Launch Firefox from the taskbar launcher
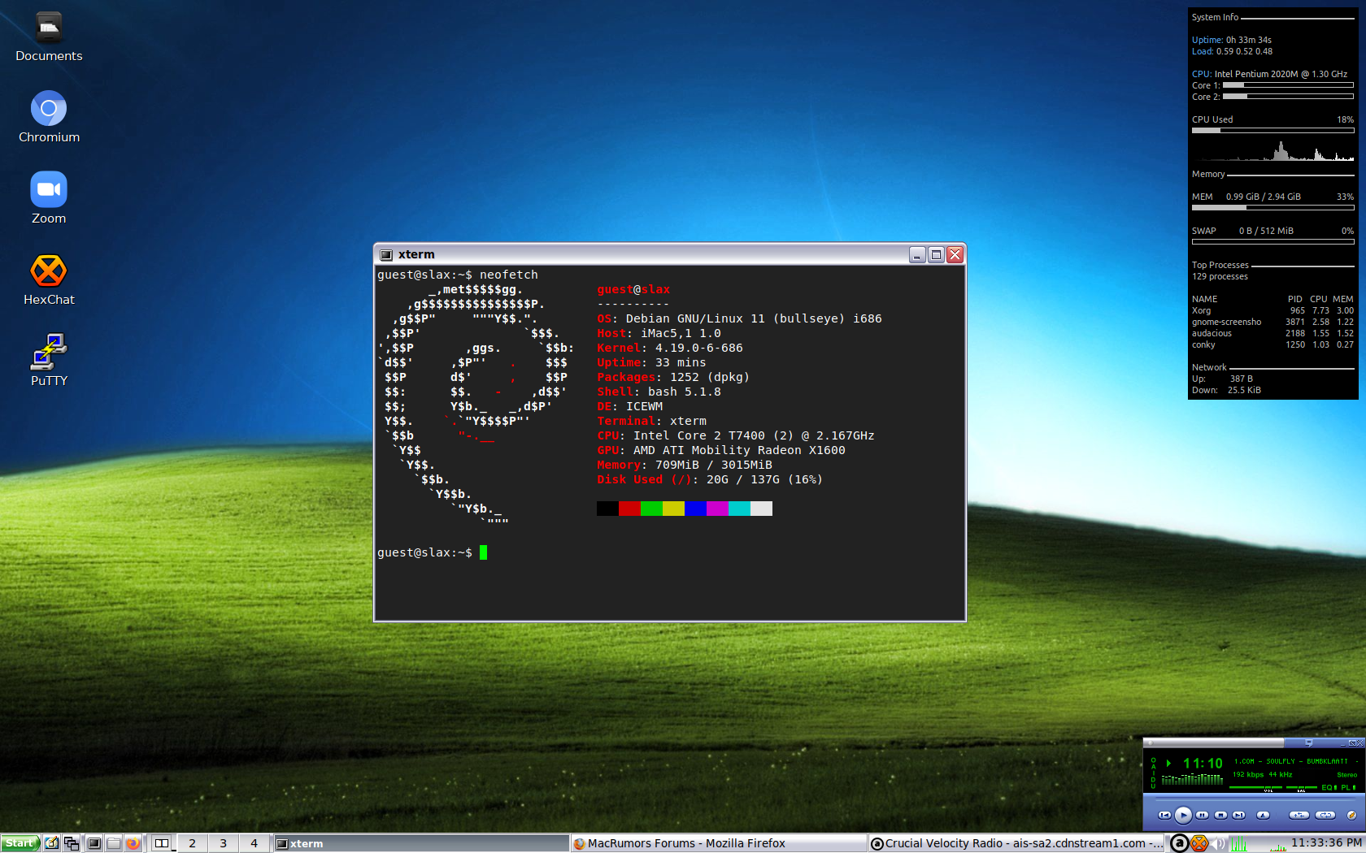The width and height of the screenshot is (1366, 853). pos(133,843)
